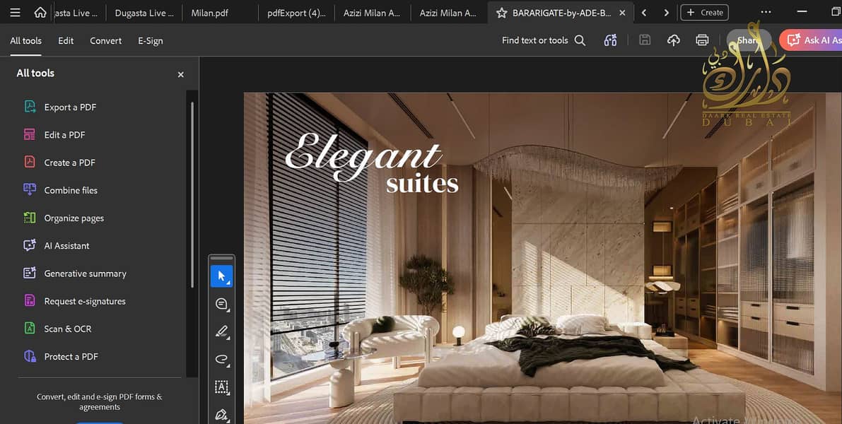The height and width of the screenshot is (424, 842).
Task: Collapse the All tools panel
Action: [180, 73]
